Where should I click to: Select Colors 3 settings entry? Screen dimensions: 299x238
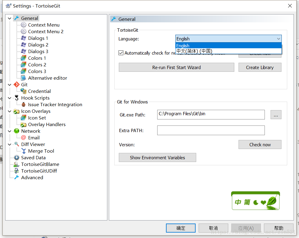pyautogui.click(x=37, y=71)
